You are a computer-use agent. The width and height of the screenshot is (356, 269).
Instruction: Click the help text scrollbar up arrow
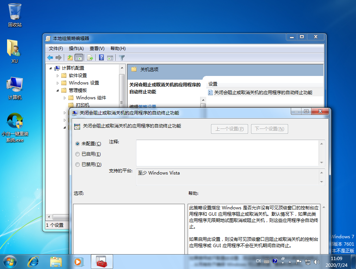[x=324, y=207]
